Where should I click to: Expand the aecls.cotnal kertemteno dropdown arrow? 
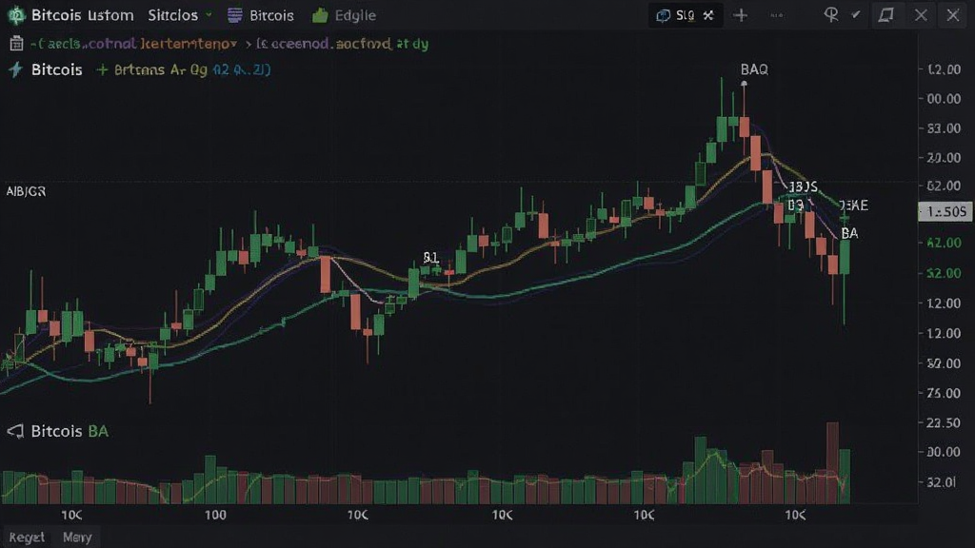click(234, 44)
